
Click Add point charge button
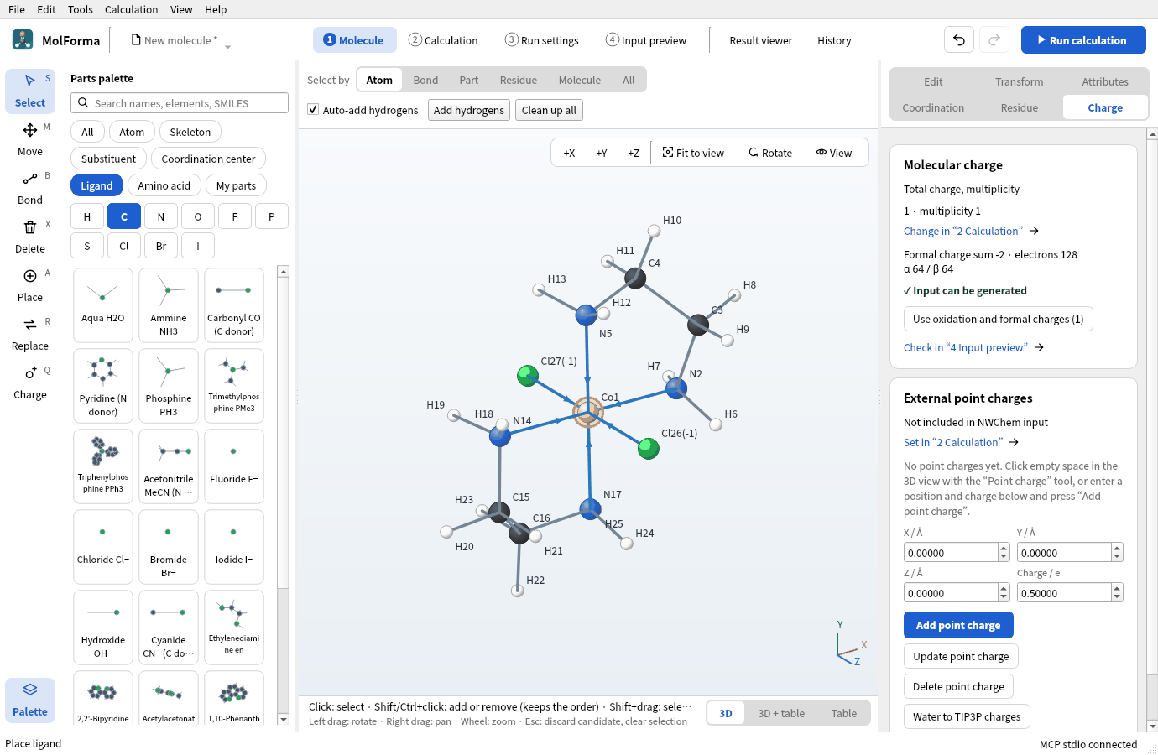click(958, 625)
